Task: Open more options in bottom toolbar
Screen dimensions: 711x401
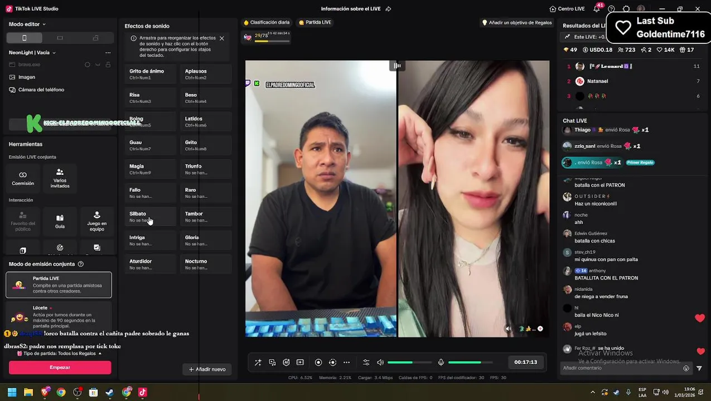Action: [346, 362]
